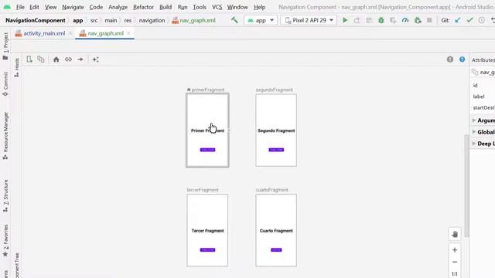Open the app run configuration dropdown

261,20
